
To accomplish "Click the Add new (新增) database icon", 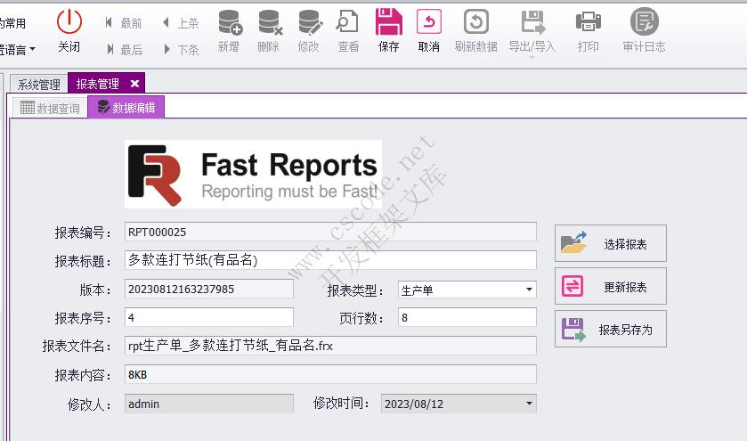I will pyautogui.click(x=230, y=22).
